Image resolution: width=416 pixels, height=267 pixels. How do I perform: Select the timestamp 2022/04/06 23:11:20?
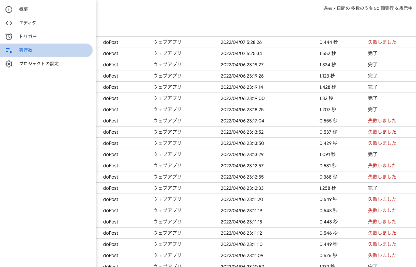pyautogui.click(x=242, y=199)
